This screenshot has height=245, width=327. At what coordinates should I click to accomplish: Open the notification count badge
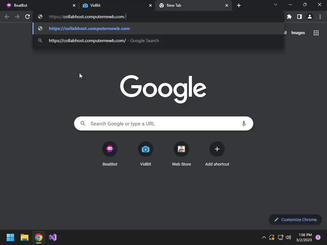(x=318, y=237)
